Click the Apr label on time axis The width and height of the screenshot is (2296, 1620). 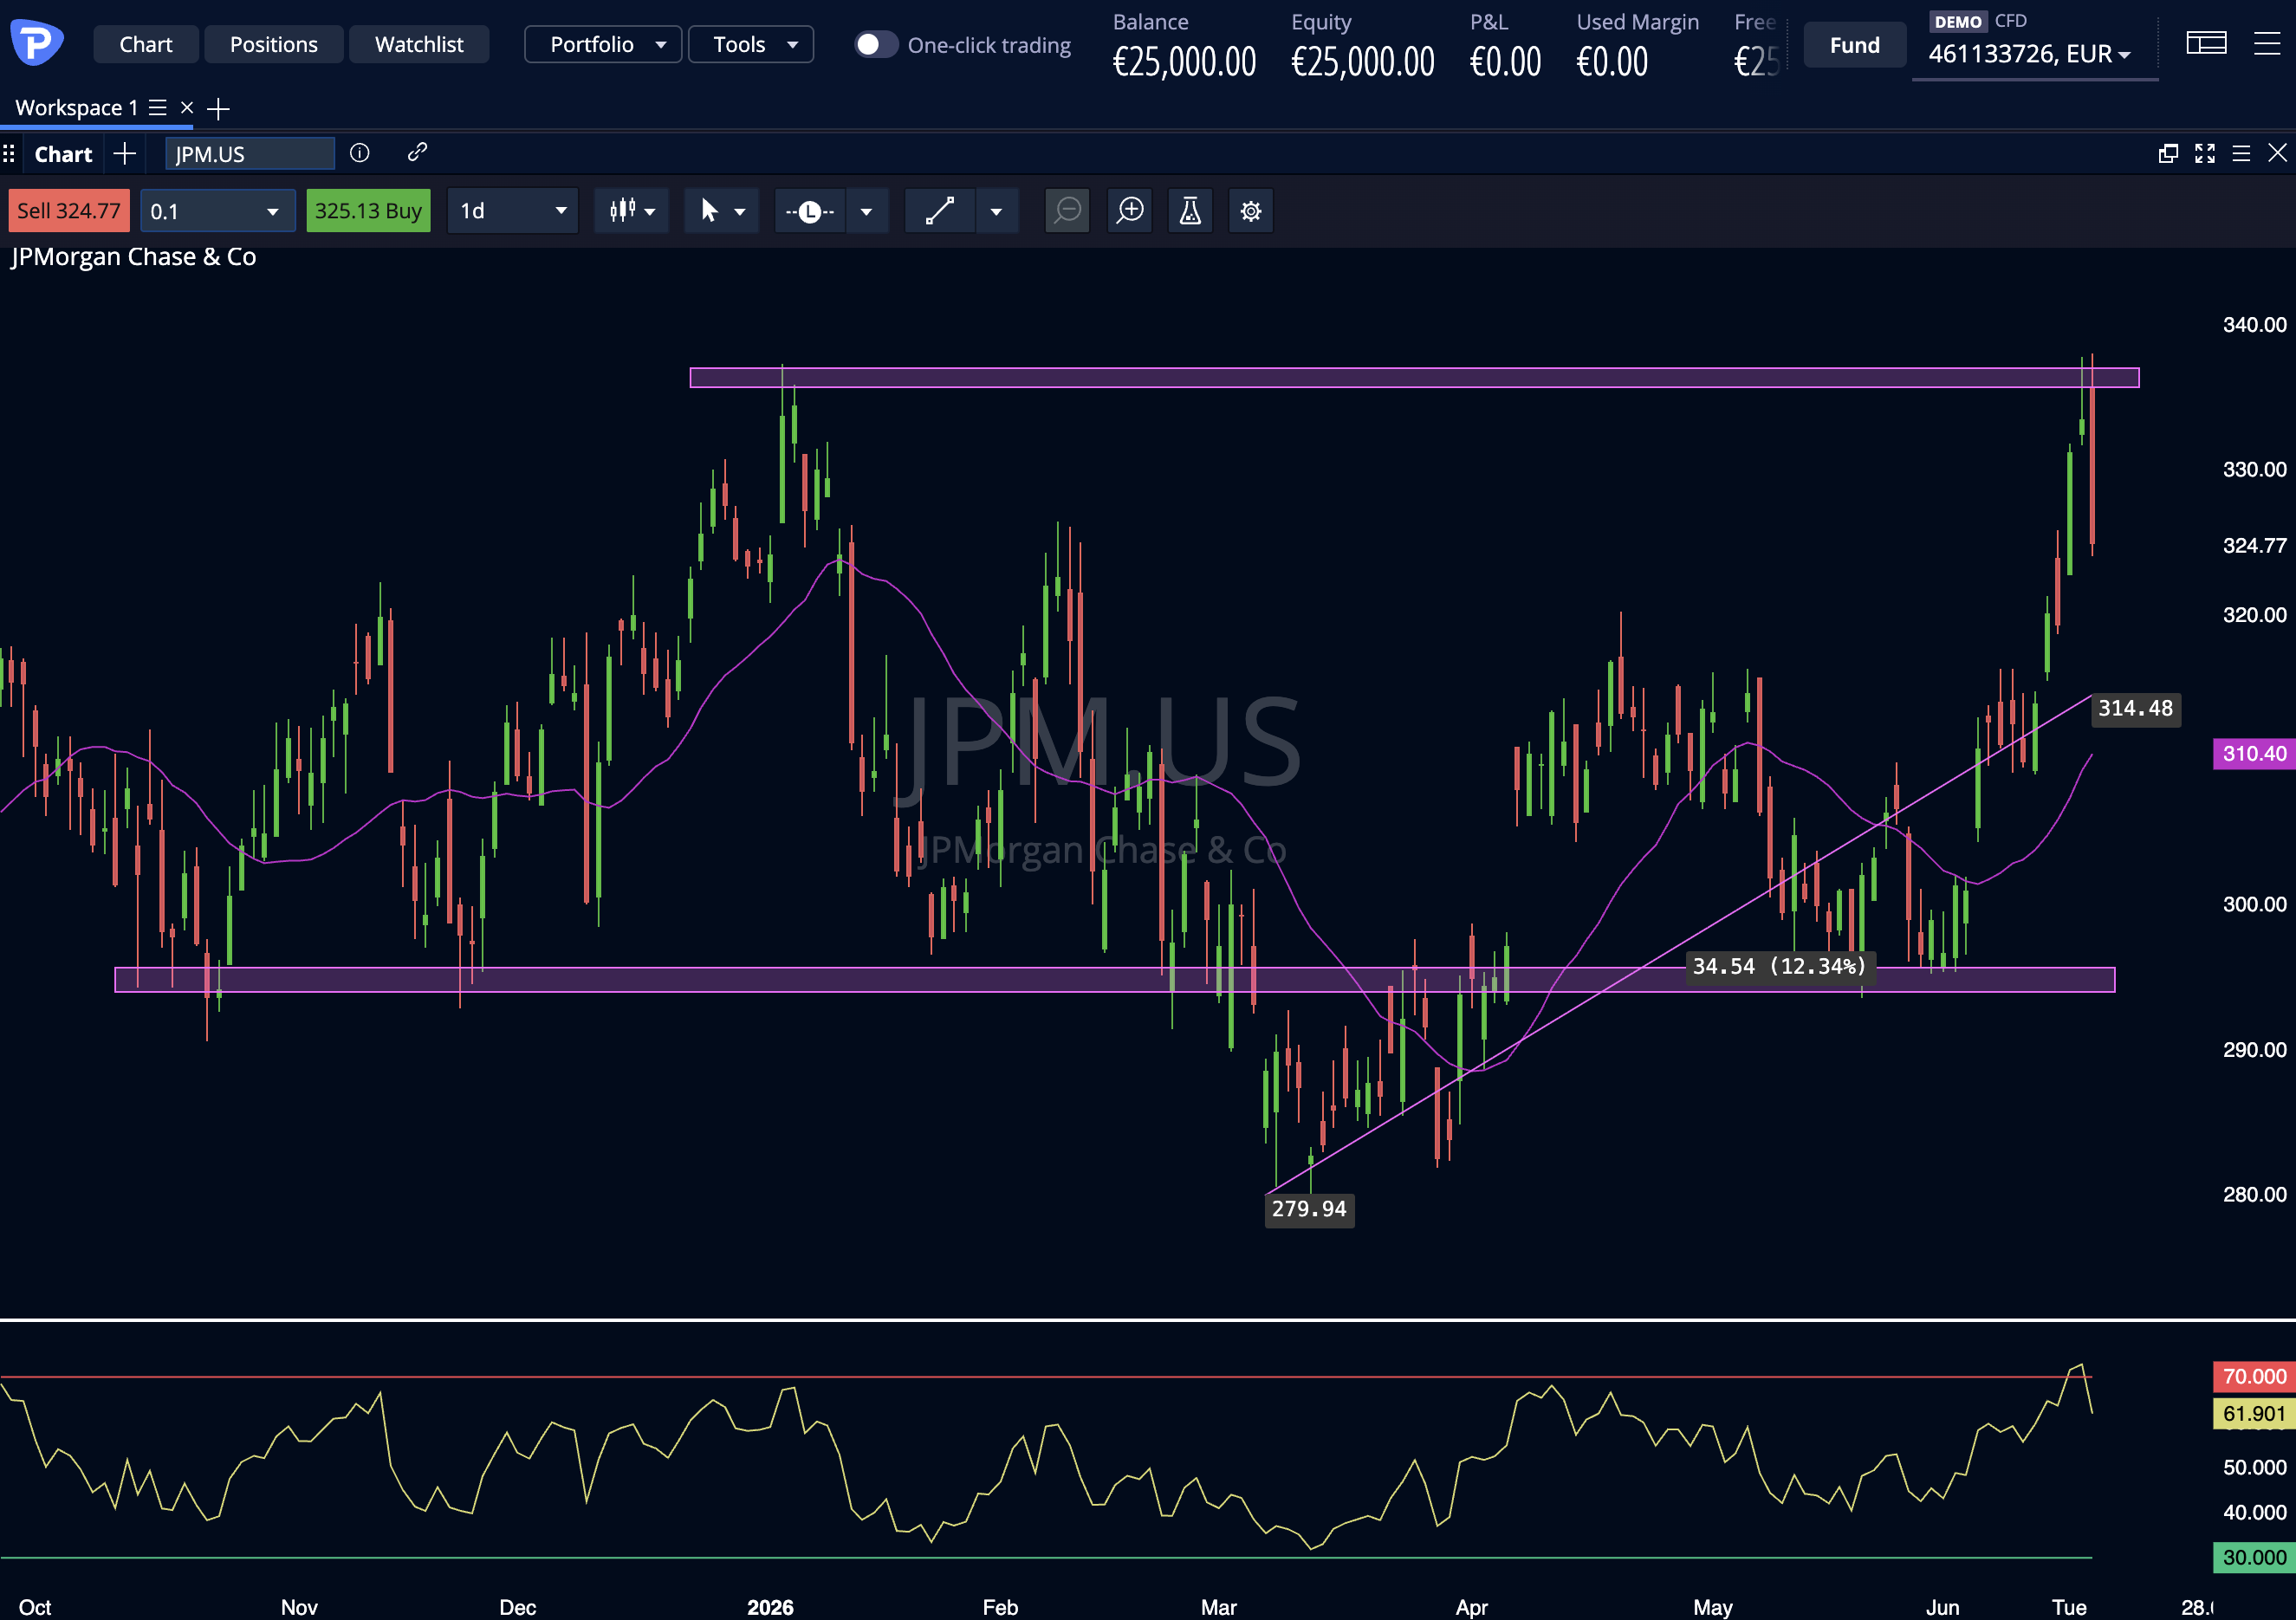pos(1472,1607)
